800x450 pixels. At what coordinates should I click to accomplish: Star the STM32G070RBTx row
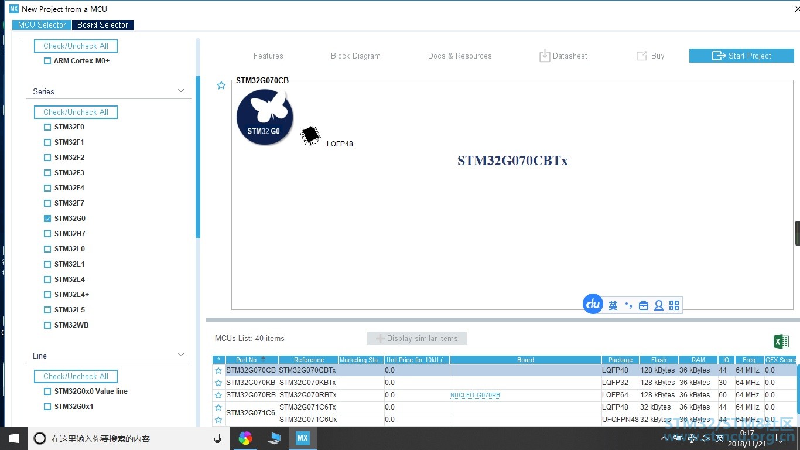point(218,395)
